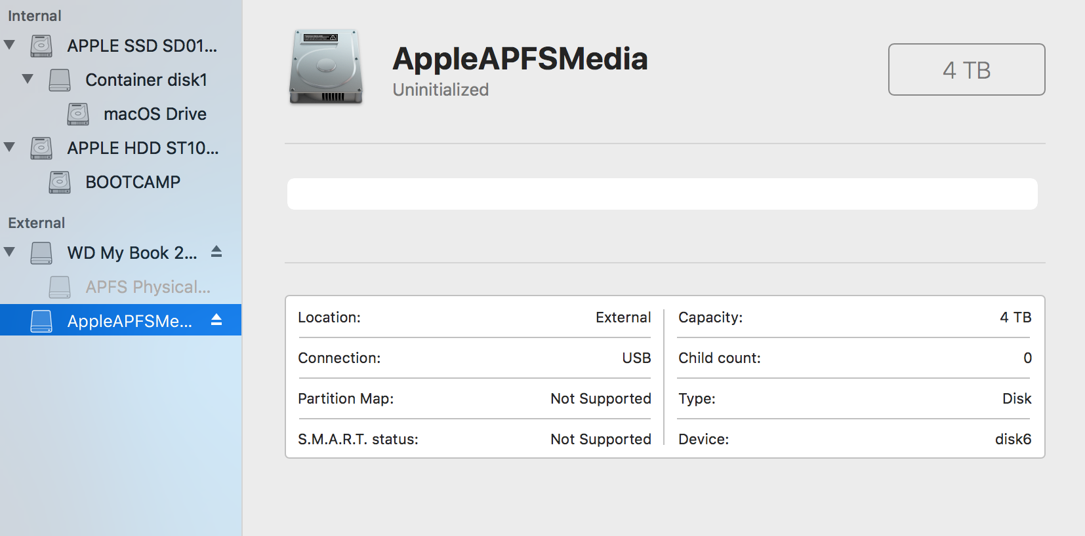Click the APPLE HDD drive icon
Viewport: 1085px width, 536px height.
[x=41, y=148]
